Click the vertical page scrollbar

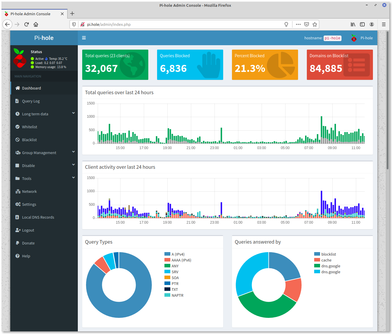tap(388, 100)
